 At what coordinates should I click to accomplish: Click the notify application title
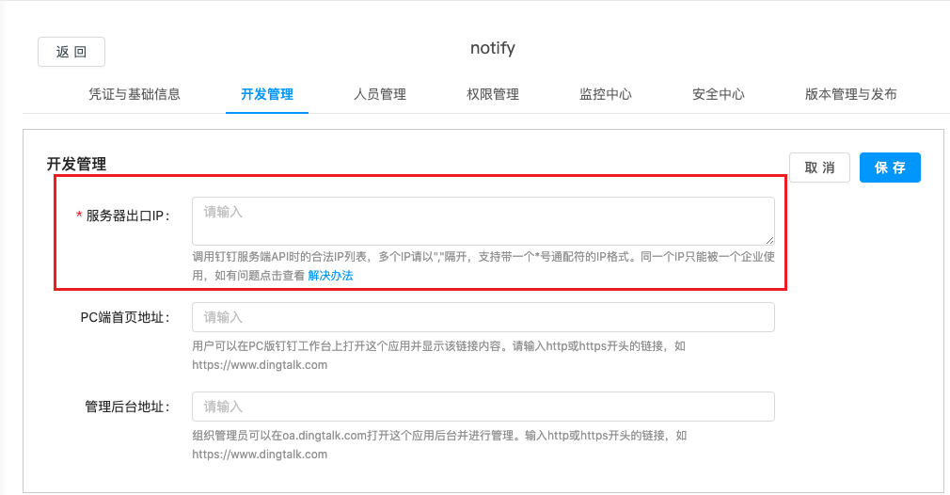tap(493, 48)
